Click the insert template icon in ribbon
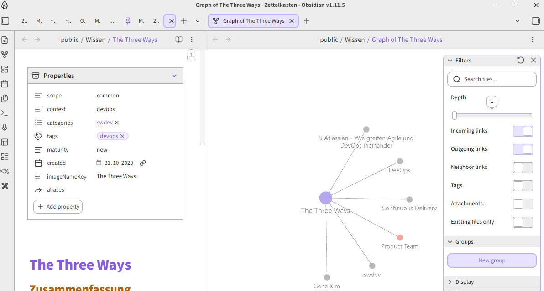544x291 pixels. (5, 98)
